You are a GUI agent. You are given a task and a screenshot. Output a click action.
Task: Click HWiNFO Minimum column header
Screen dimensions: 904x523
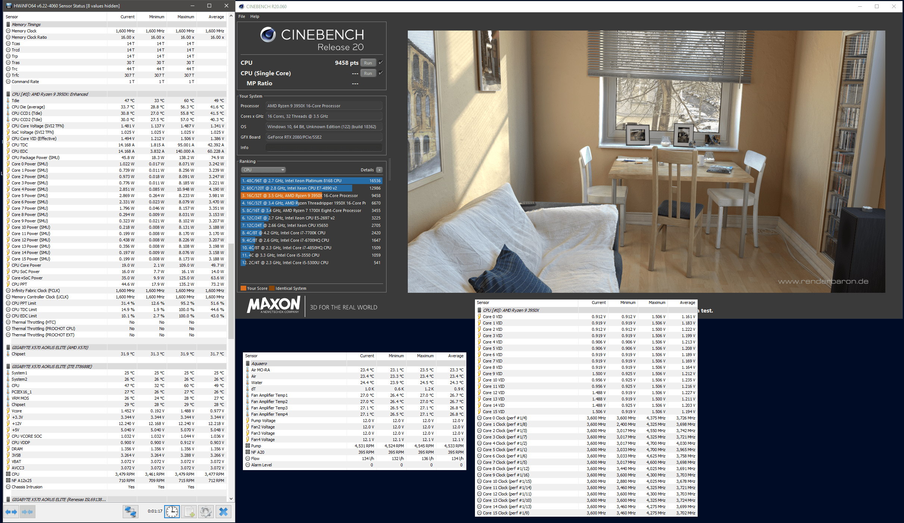pyautogui.click(x=152, y=17)
